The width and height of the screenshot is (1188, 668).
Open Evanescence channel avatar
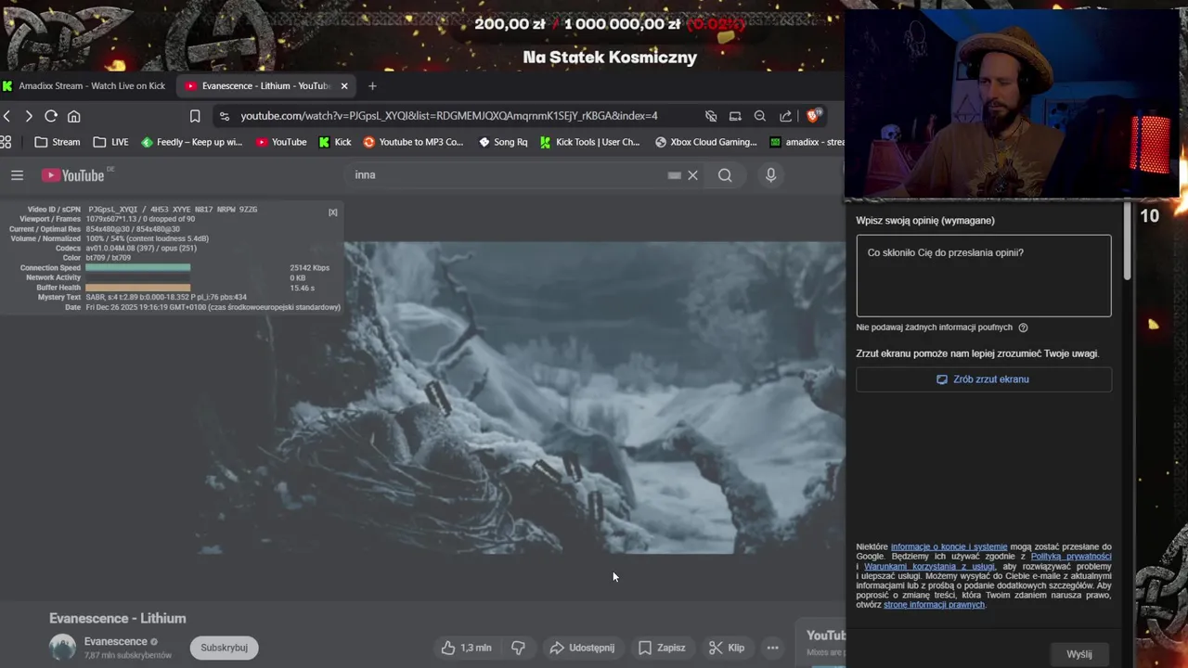[x=62, y=647]
